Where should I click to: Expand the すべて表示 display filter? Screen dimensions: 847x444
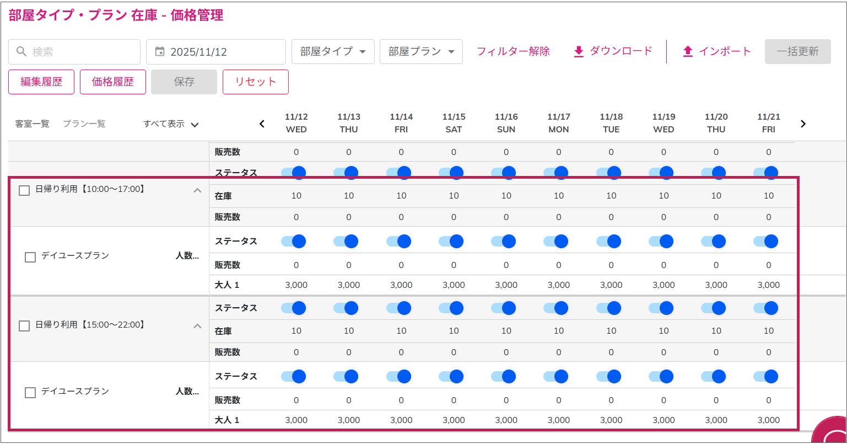pyautogui.click(x=171, y=124)
